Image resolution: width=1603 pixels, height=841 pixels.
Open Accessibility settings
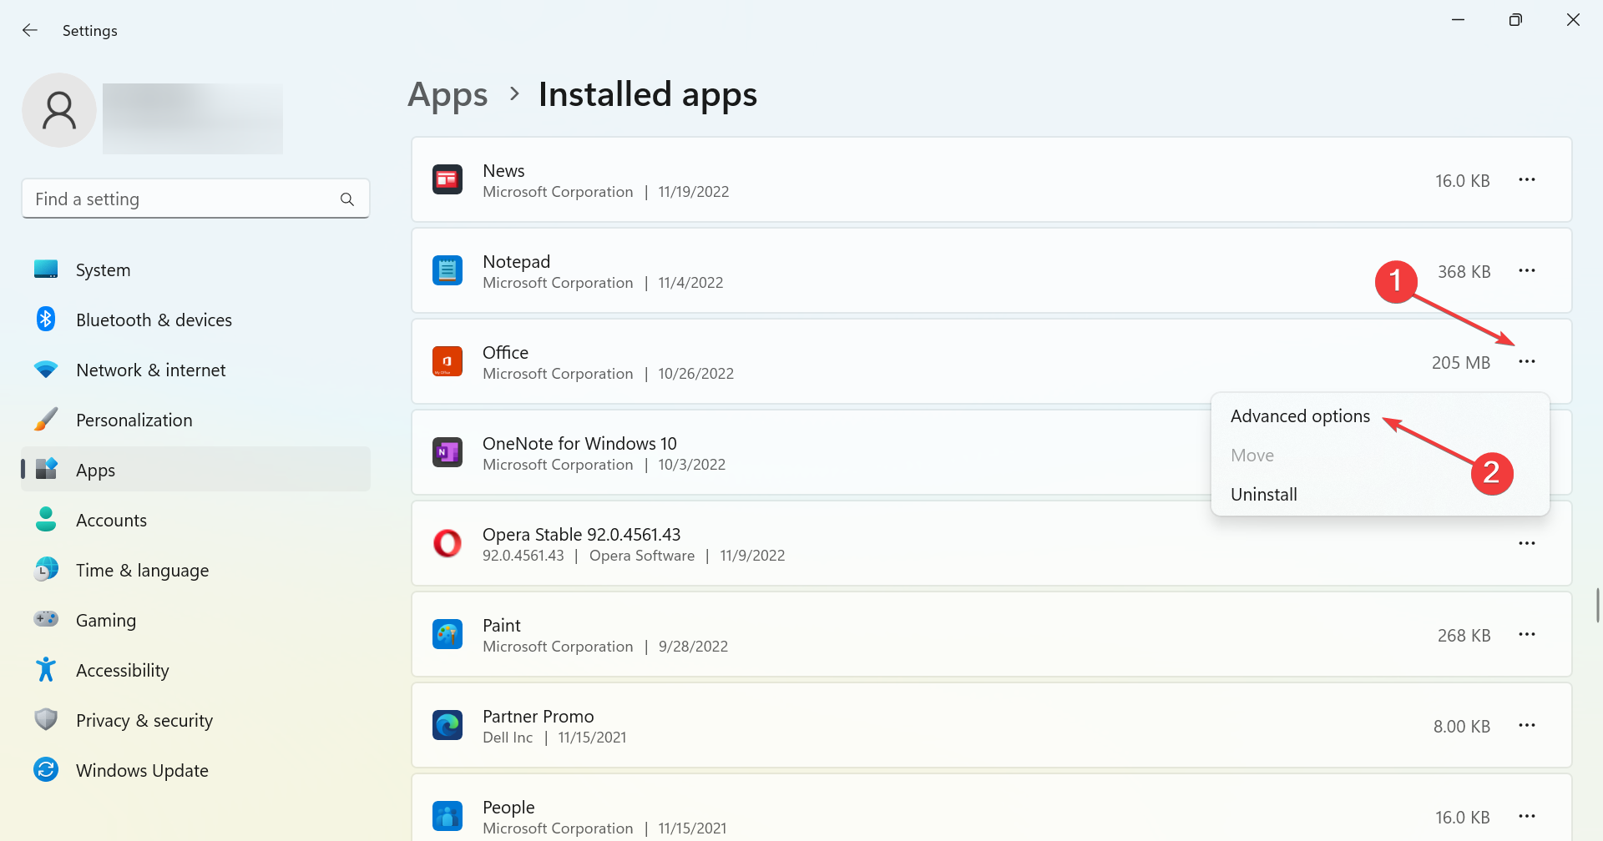[x=195, y=670]
